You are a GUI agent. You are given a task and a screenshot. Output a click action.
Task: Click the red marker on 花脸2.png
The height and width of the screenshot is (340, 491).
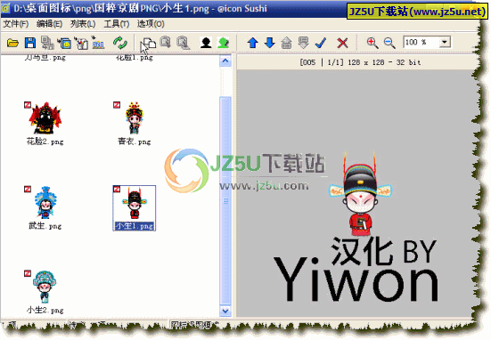tap(28, 105)
